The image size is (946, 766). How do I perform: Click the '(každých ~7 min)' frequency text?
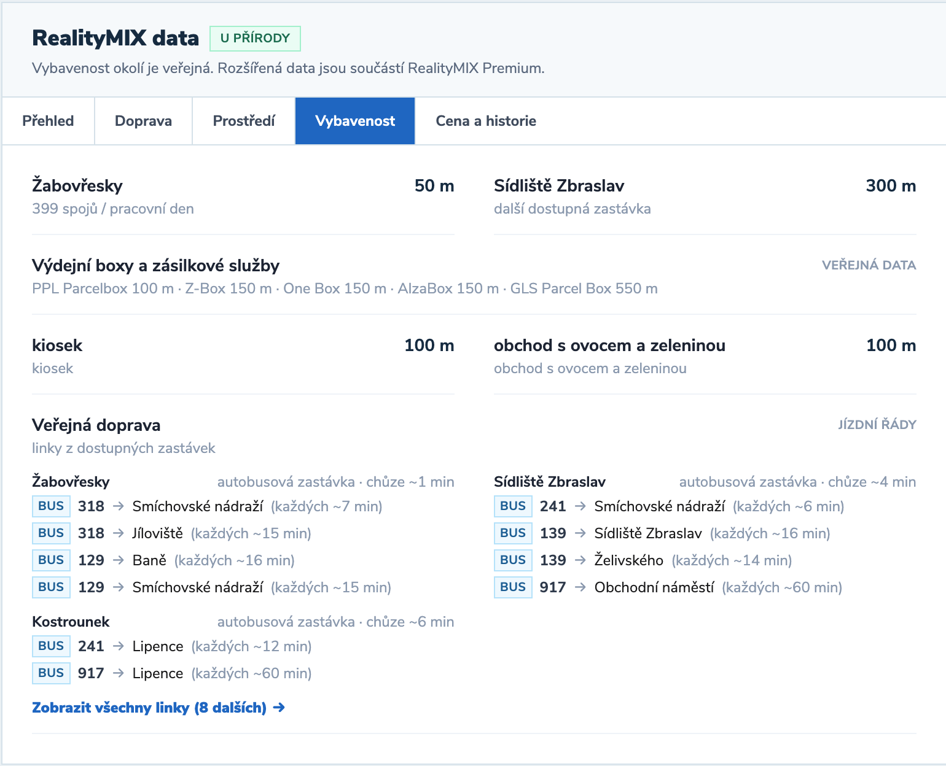click(327, 506)
